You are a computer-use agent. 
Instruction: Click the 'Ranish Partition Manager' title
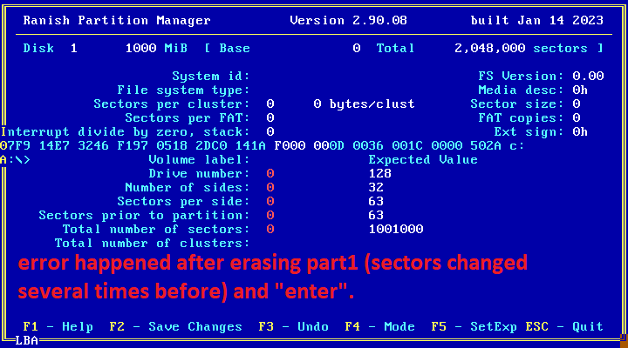(117, 20)
